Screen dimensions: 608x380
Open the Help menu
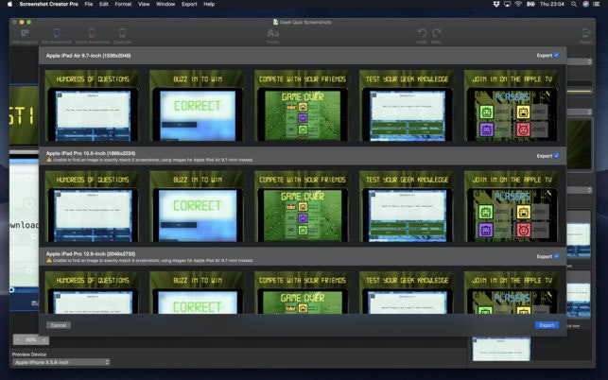(x=209, y=4)
